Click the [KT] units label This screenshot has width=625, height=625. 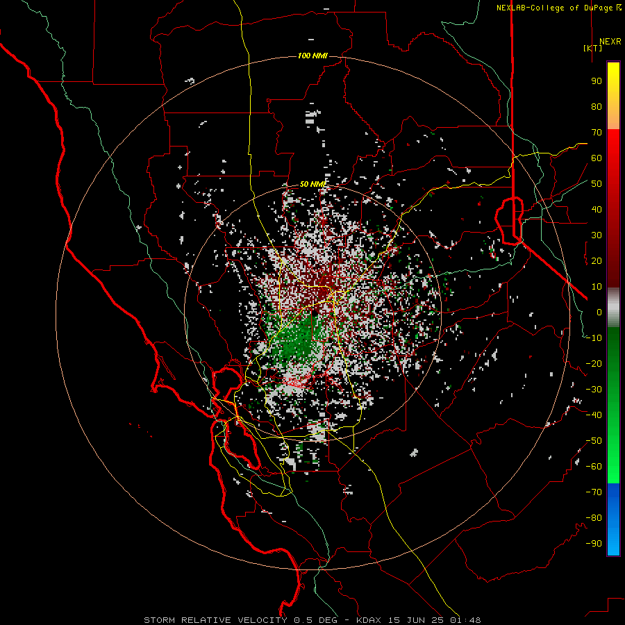click(x=593, y=48)
